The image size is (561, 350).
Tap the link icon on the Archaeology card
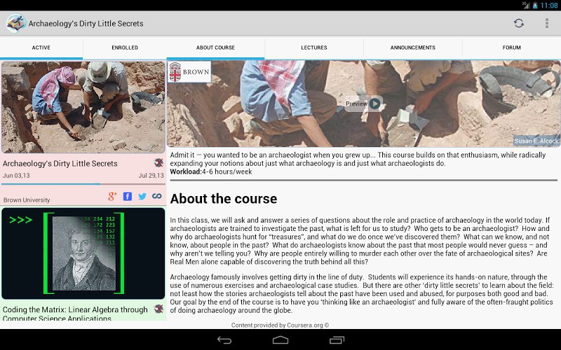[156, 196]
